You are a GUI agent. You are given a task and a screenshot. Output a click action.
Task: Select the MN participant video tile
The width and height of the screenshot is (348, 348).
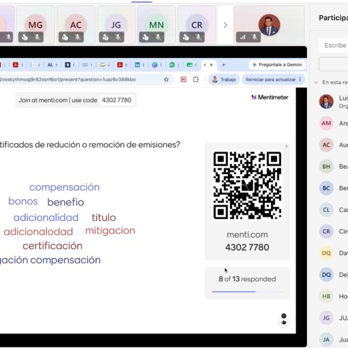coord(156,25)
